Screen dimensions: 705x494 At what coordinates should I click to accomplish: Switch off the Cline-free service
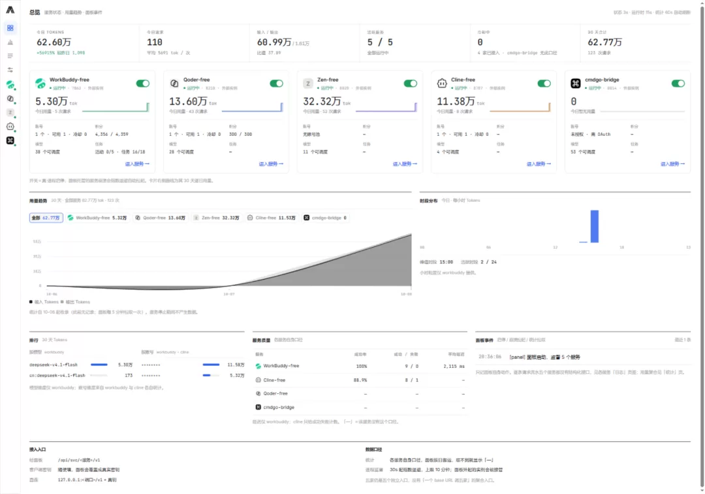pyautogui.click(x=544, y=83)
